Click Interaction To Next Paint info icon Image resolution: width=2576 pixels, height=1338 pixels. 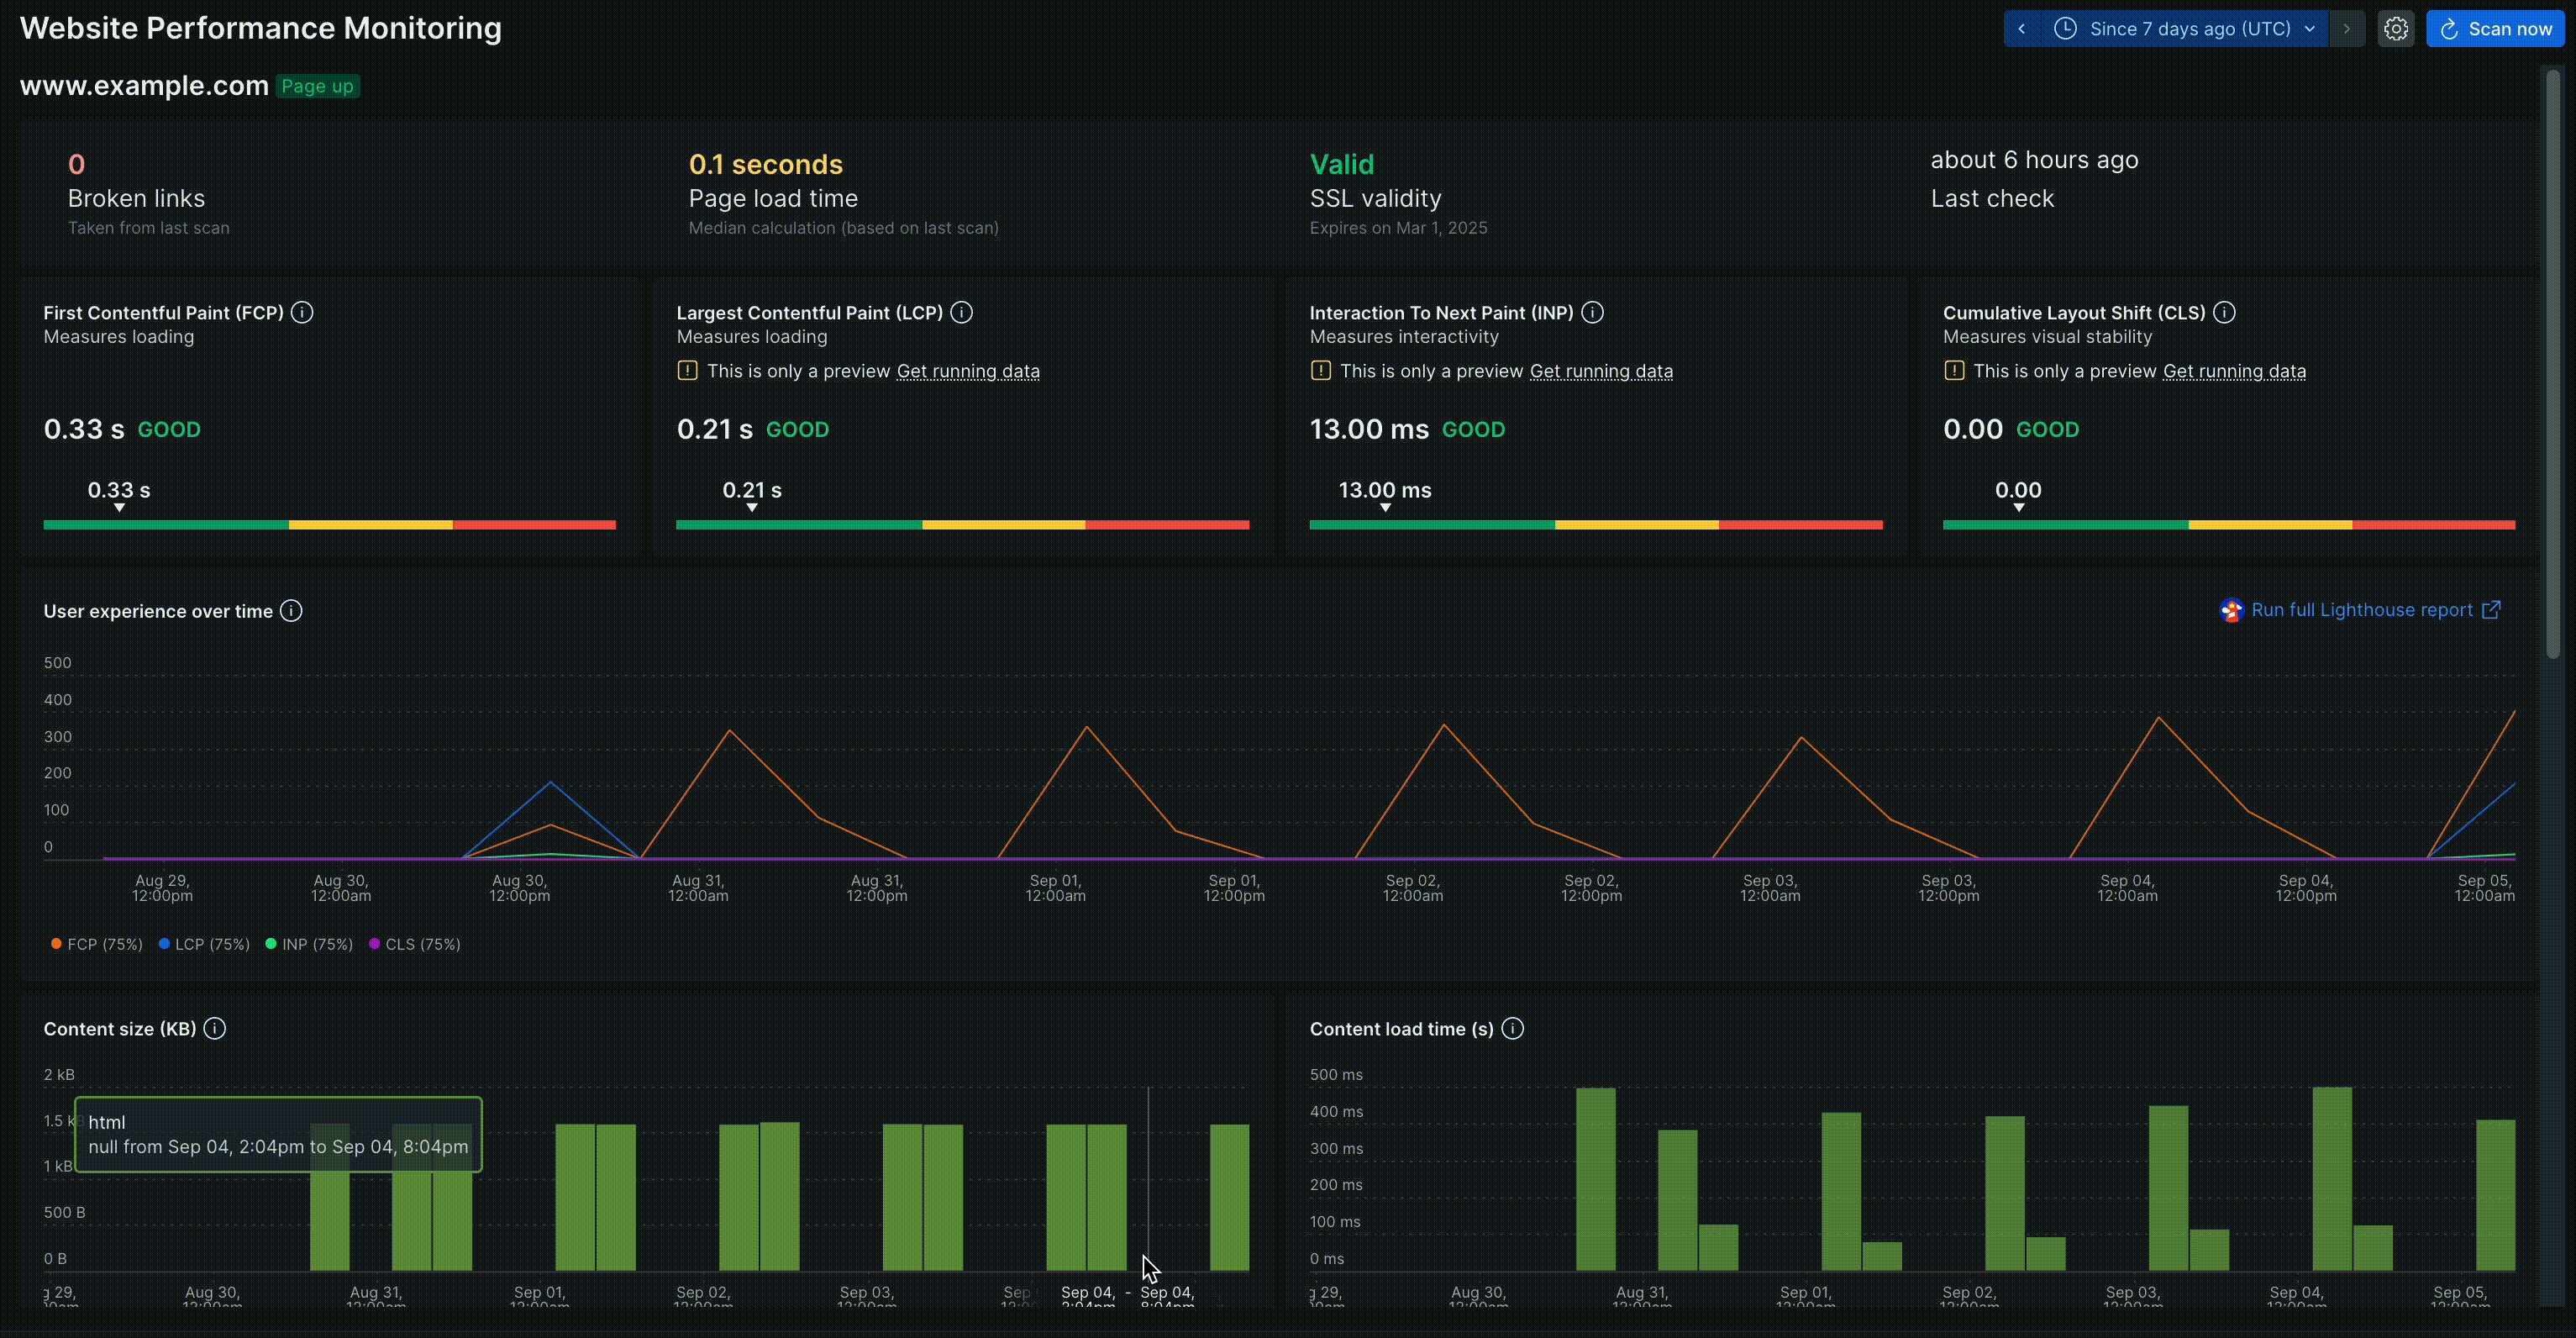(x=1593, y=313)
